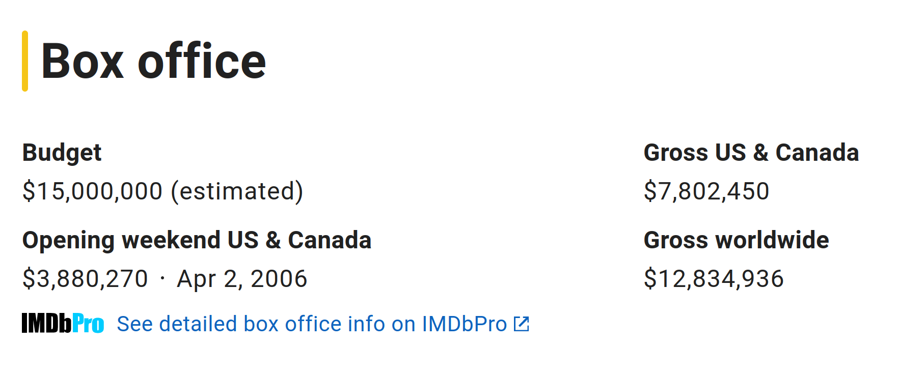This screenshot has width=924, height=374.
Task: Click the $7,802,450 gross value
Action: [x=706, y=191]
